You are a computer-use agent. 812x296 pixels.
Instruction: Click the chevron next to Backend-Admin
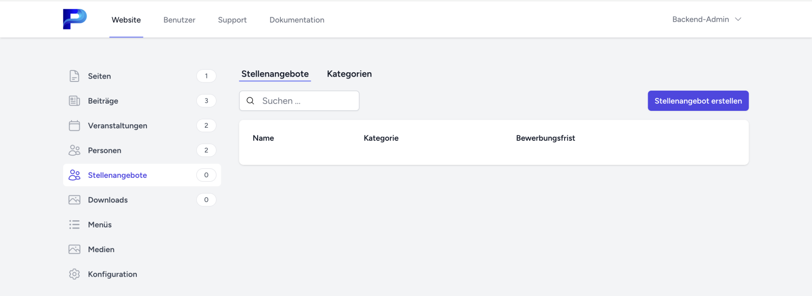[738, 19]
